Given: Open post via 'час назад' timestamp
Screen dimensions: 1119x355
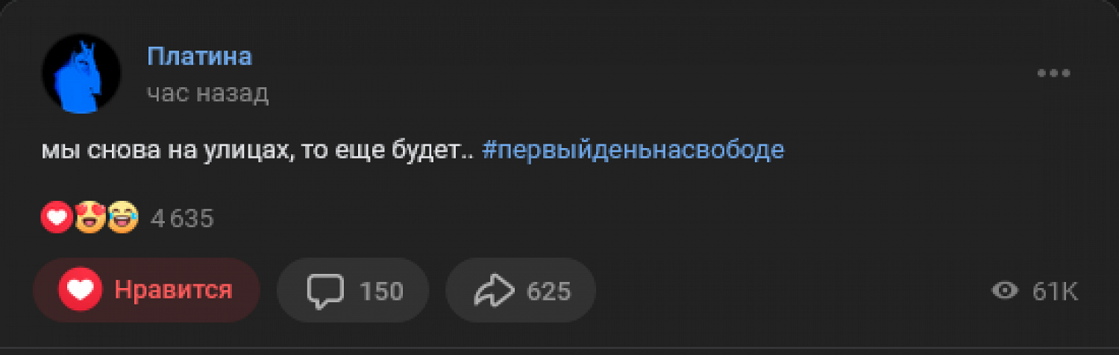Looking at the screenshot, I should tap(207, 93).
